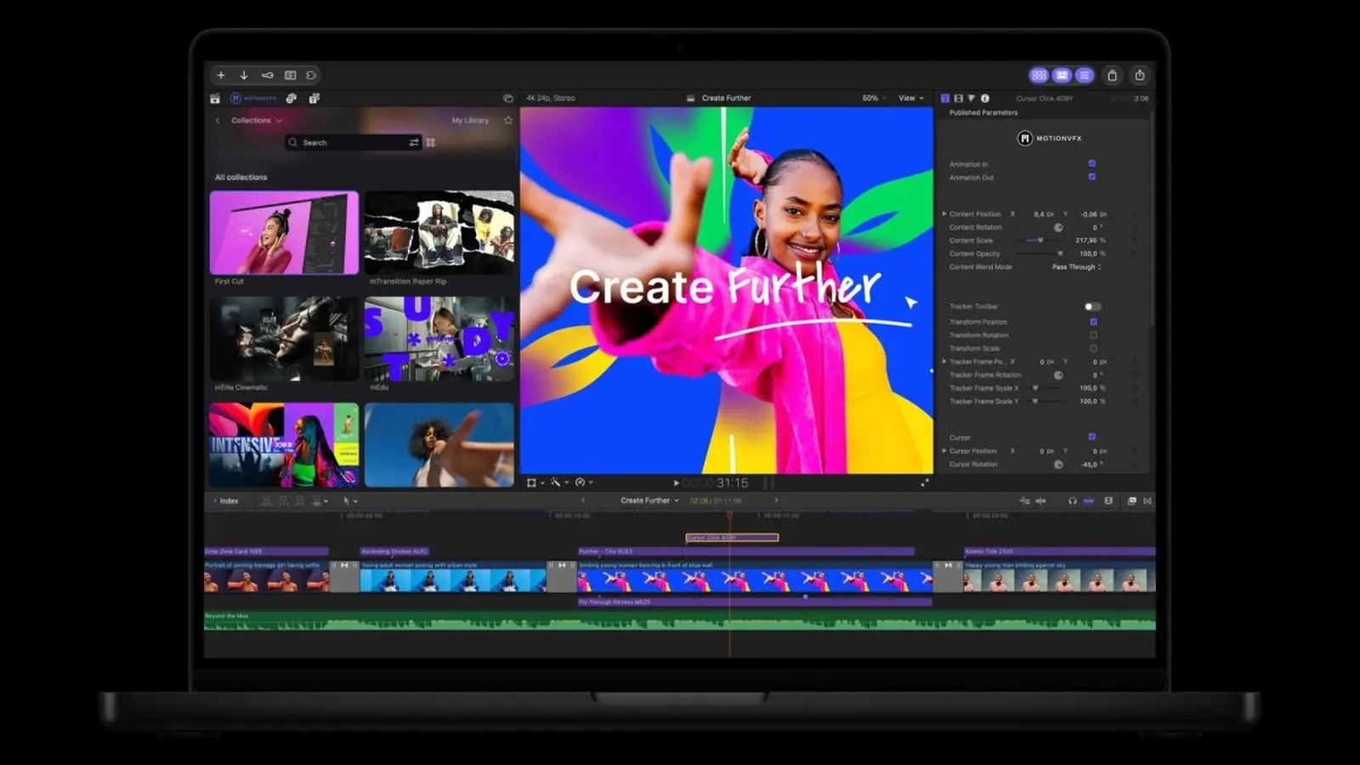Viewport: 1360px width, 765px height.
Task: Open the timeline Index panel
Action: point(226,501)
